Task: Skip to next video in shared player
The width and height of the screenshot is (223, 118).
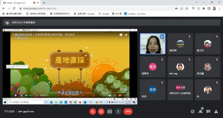Action: [x=21, y=95]
